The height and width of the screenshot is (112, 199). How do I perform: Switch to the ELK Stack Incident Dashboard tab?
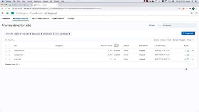(21, 5)
